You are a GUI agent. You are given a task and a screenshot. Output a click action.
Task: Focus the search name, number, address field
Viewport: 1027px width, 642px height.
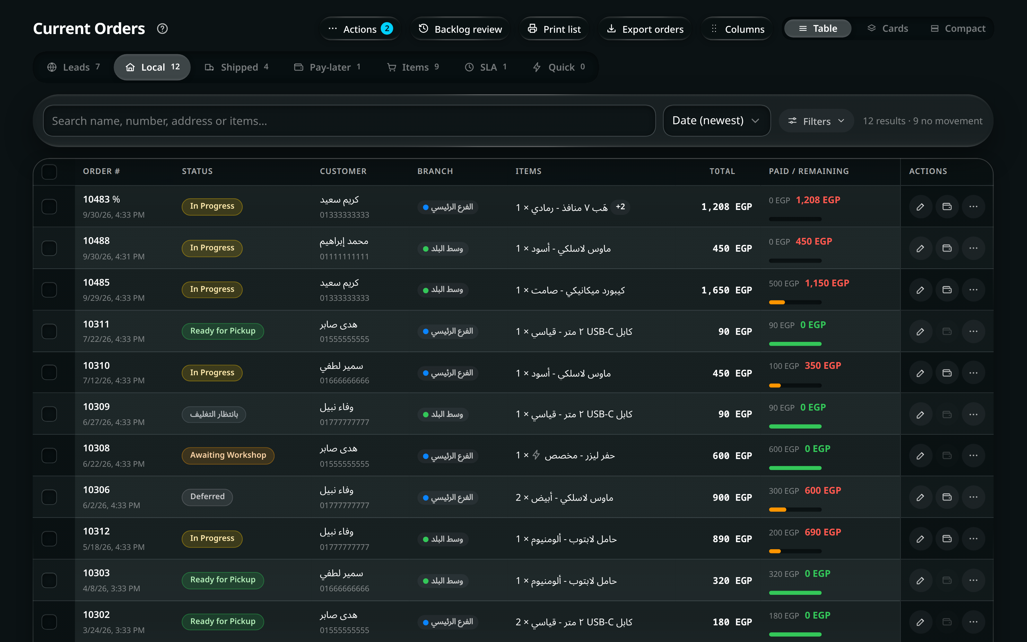tap(349, 121)
